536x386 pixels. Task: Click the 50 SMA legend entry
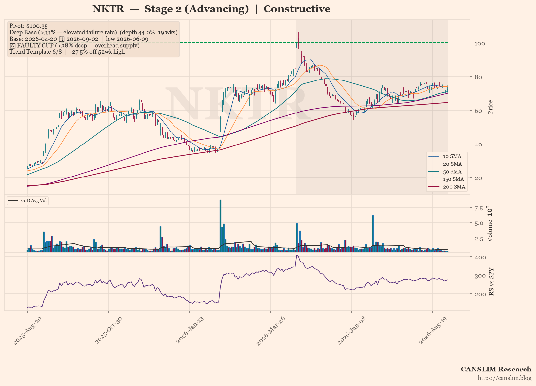445,172
